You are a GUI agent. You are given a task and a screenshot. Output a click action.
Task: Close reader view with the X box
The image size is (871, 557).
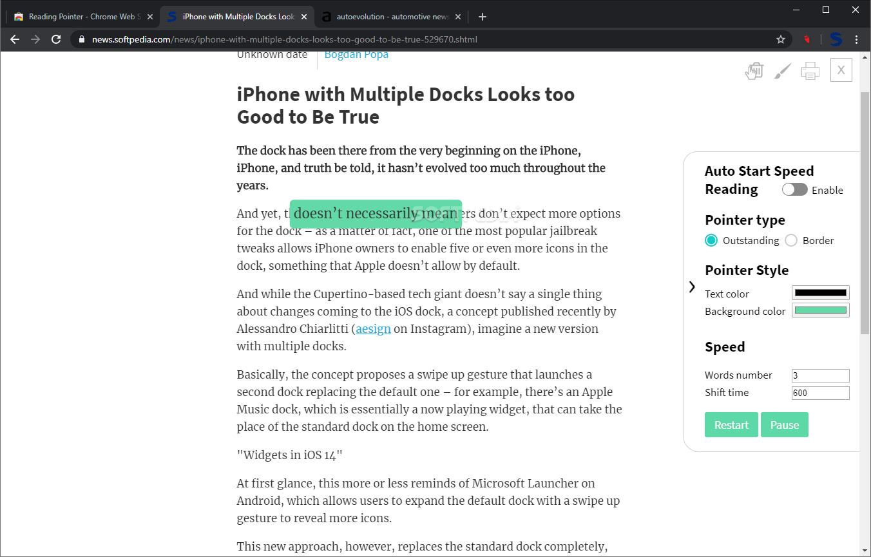[841, 70]
